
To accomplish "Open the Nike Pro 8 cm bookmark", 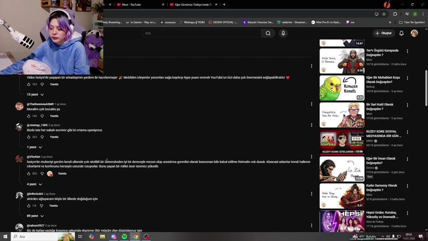I will (326, 22).
